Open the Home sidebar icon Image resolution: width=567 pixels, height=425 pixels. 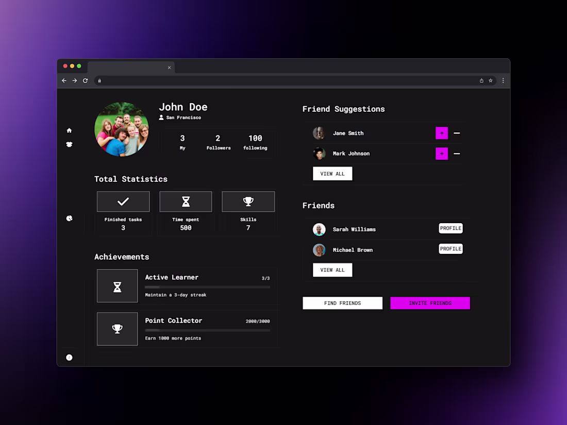coord(69,130)
